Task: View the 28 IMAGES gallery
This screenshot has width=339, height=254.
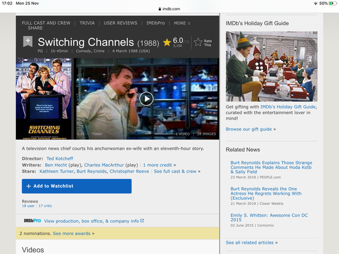Action: (x=206, y=134)
